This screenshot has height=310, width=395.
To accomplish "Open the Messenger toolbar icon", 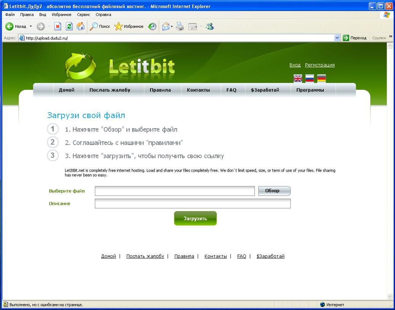I will click(x=210, y=26).
